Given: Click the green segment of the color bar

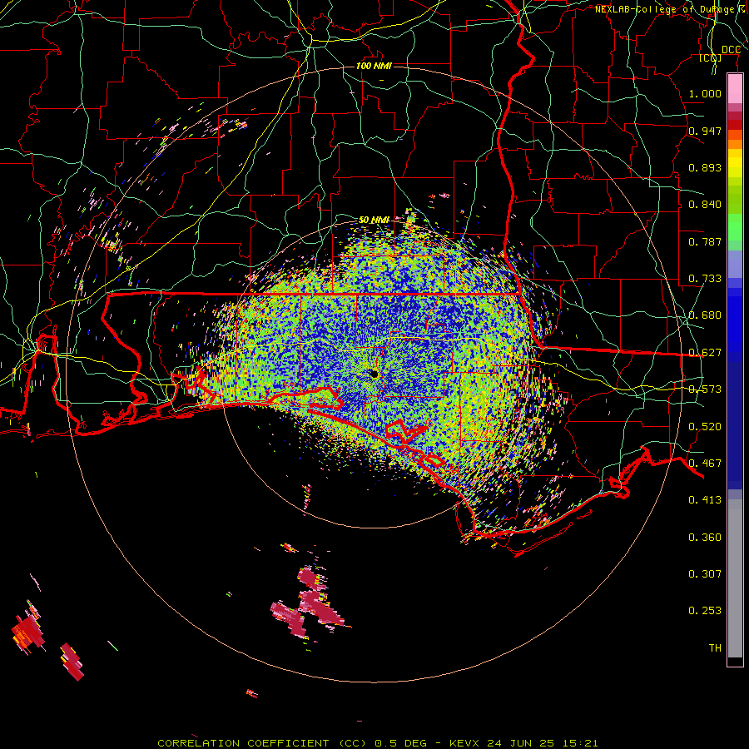Looking at the screenshot, I should click(x=735, y=231).
